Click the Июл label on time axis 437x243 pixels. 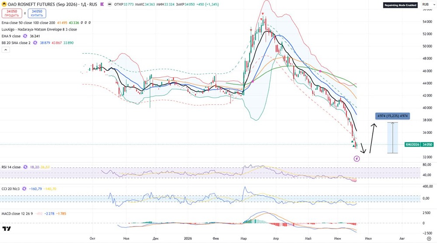click(368, 239)
